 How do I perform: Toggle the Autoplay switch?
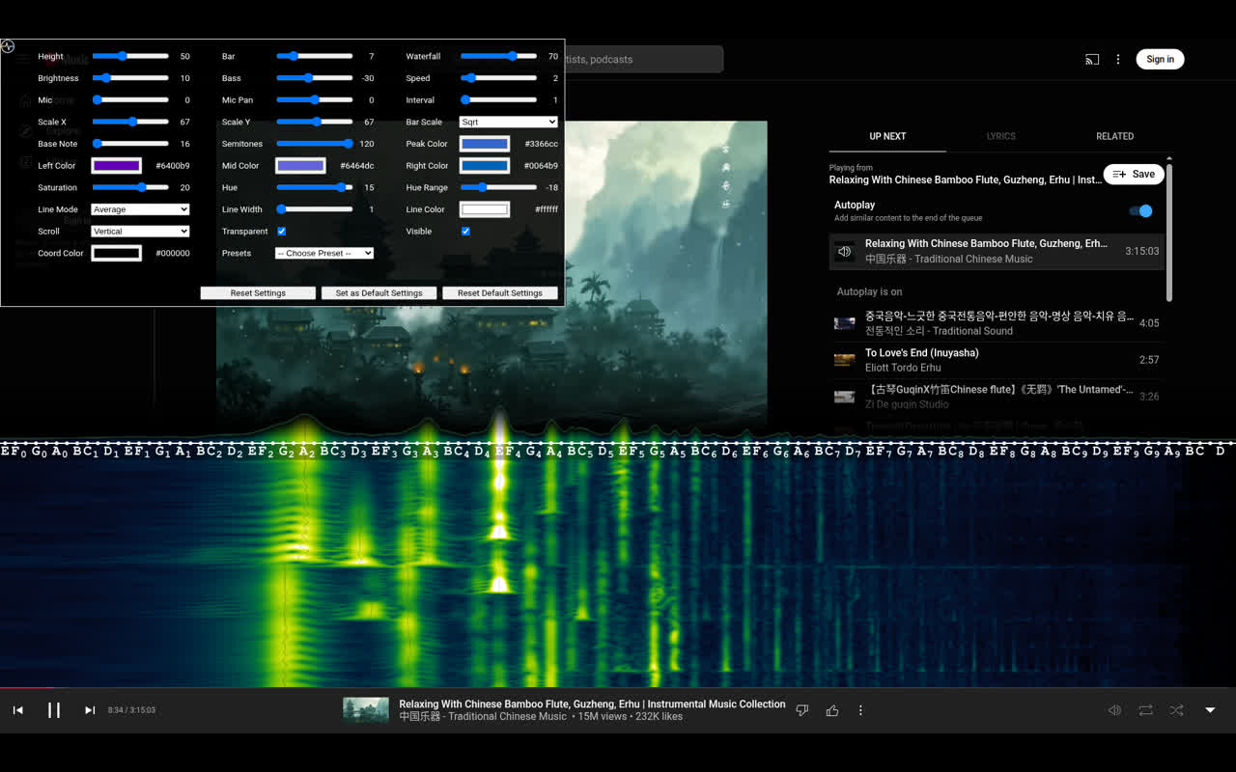coord(1140,210)
